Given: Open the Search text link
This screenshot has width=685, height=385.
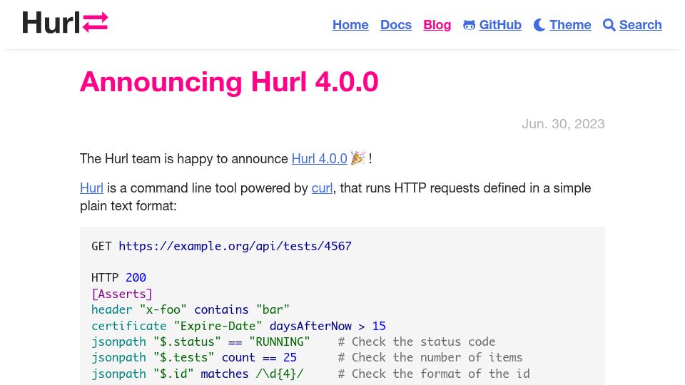Looking at the screenshot, I should click(x=641, y=25).
